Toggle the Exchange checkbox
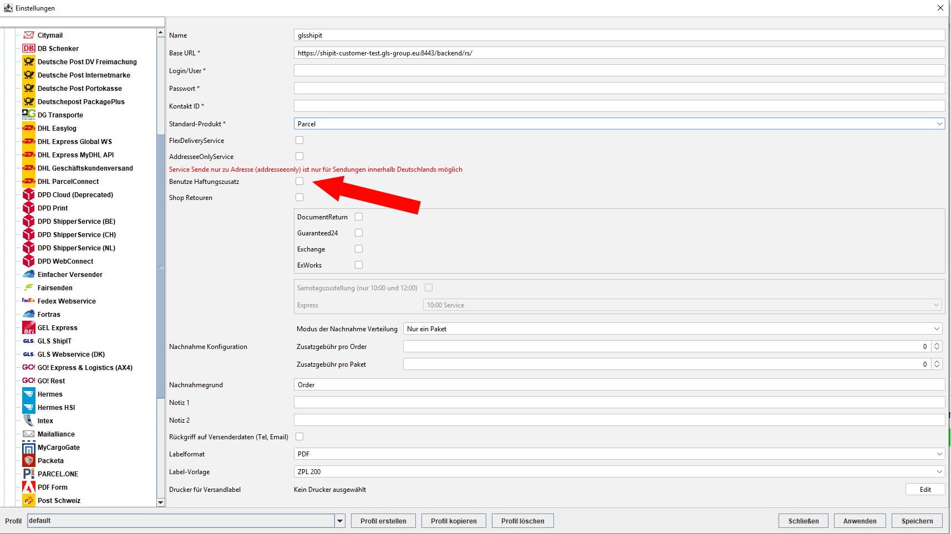Viewport: 951px width, 534px height. coord(359,249)
